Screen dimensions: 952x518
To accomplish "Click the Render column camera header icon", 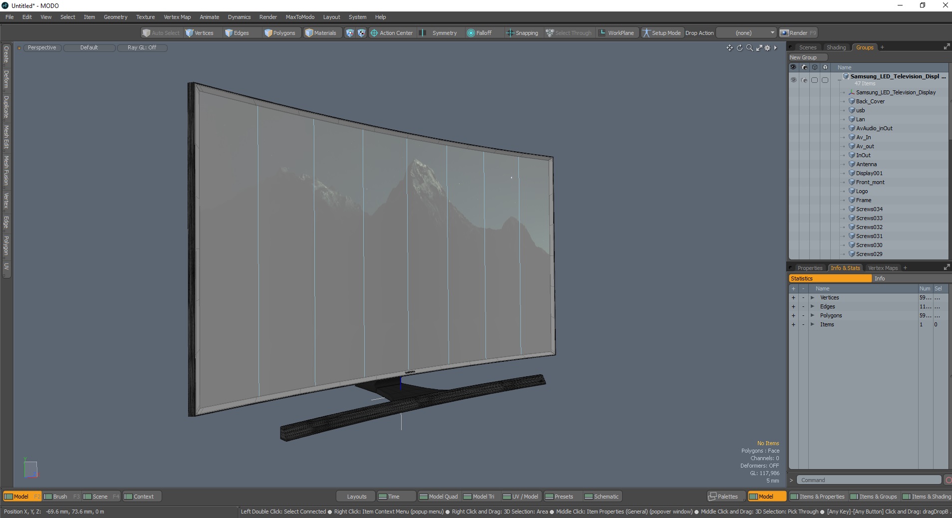I will [x=804, y=67].
